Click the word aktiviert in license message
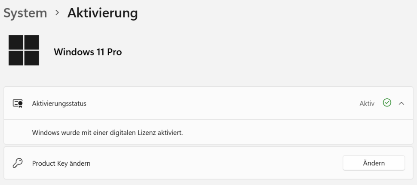The width and height of the screenshot is (417, 185). click(169, 133)
